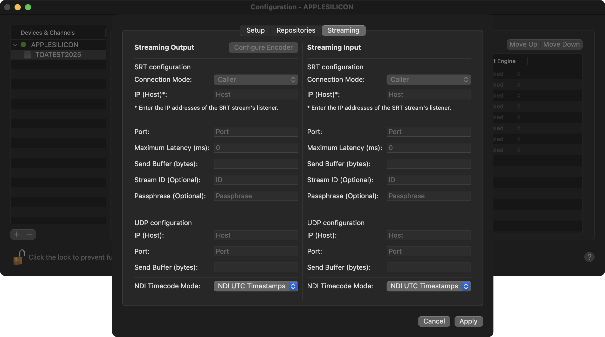Click the Streaming Input Passphrase field

click(x=429, y=196)
